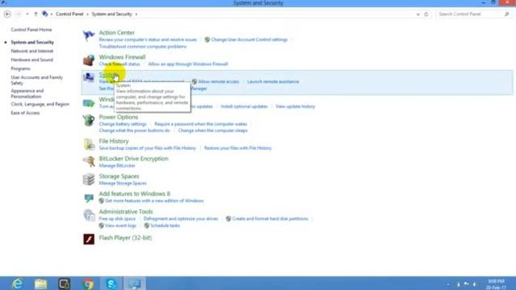The image size is (516, 290).
Task: Click the search magnifier icon
Action: [507, 14]
